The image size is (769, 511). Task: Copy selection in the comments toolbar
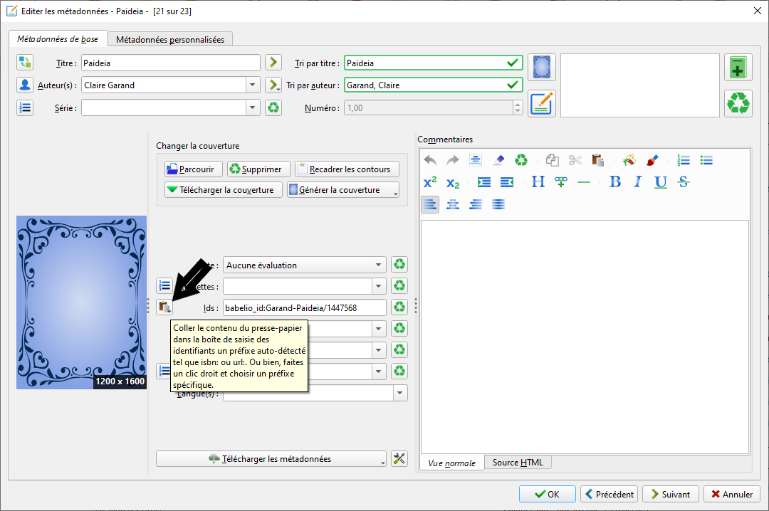click(x=553, y=160)
